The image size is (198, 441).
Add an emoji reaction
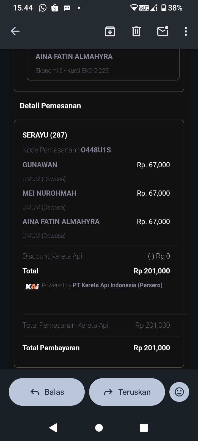pyautogui.click(x=179, y=392)
